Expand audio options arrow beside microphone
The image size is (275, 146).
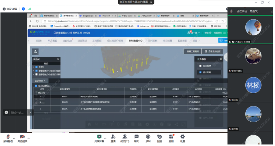14,138
